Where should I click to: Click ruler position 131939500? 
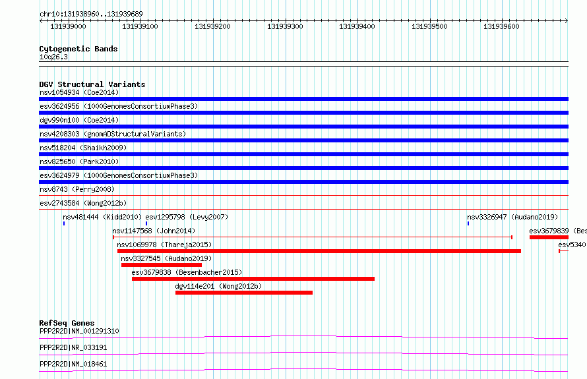point(429,26)
